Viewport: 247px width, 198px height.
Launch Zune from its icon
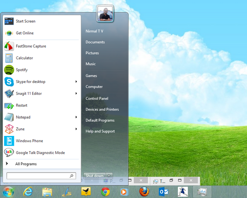click(x=9, y=129)
